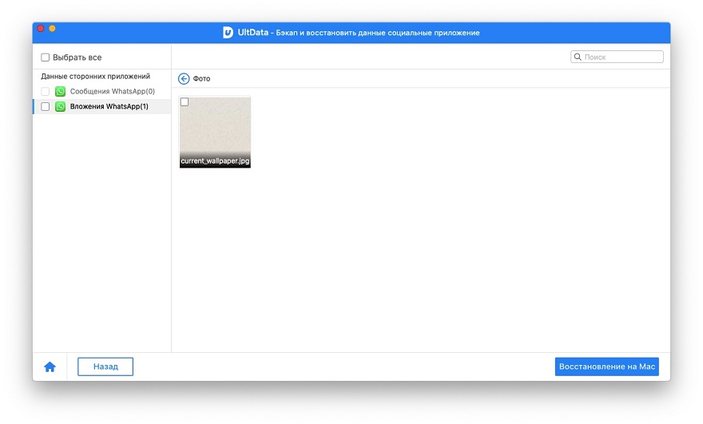Click the Данные сторонних приложений heading
Screen dimensions: 703x424
point(96,76)
